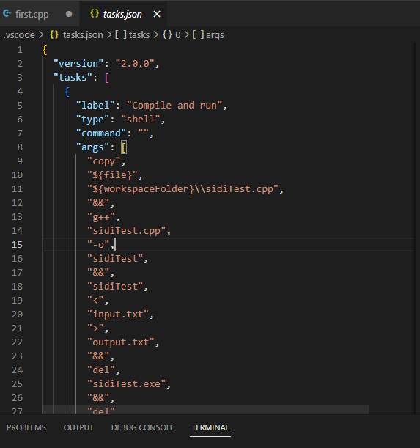Viewport: 420px width, 448px height.
Task: Click the "tasks" key text
Action: pos(73,78)
